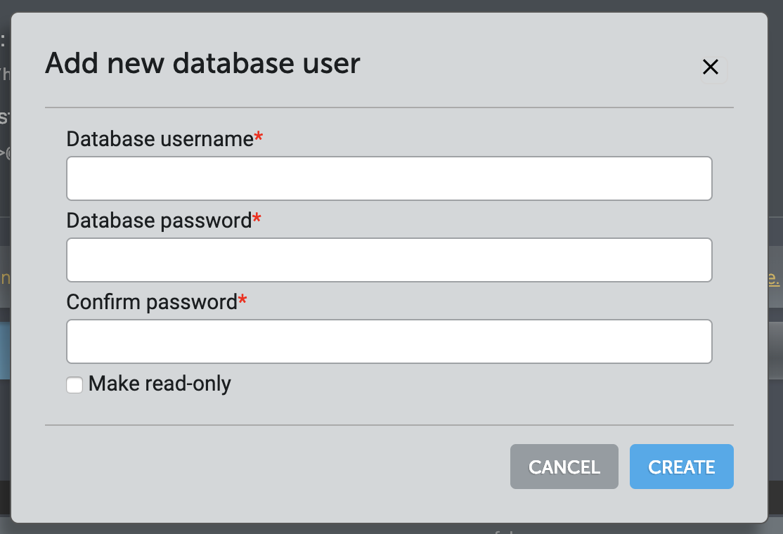Click the red asterisk beside Database password
Screen dimensions: 783x534
pyautogui.click(x=257, y=219)
